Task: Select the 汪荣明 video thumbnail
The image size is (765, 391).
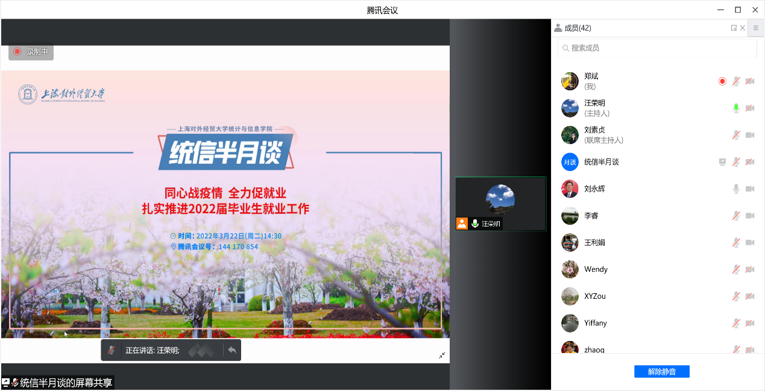Action: tap(500, 204)
